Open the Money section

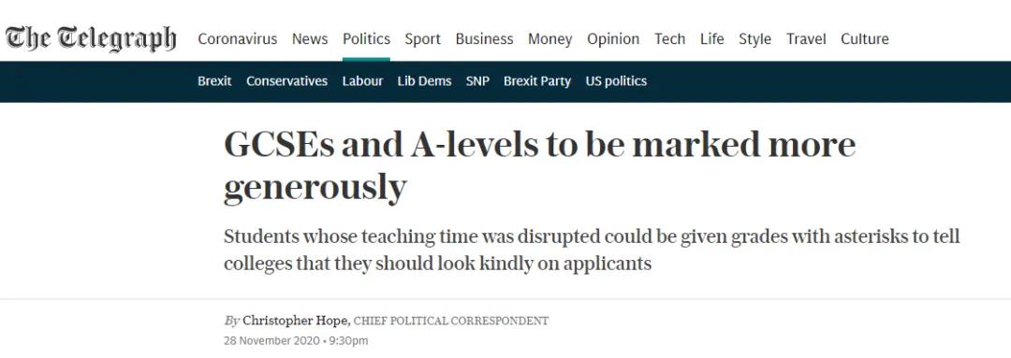point(550,39)
